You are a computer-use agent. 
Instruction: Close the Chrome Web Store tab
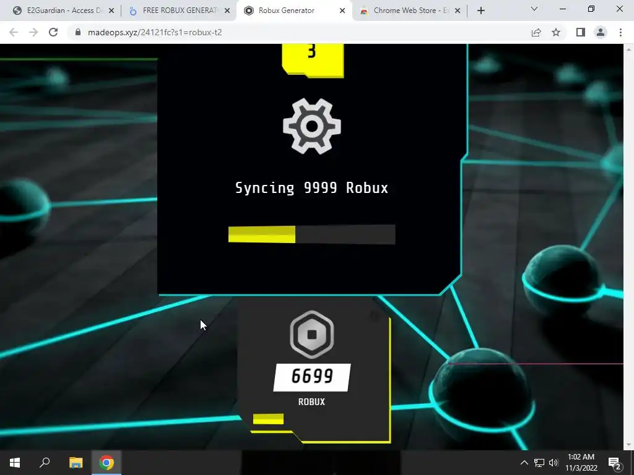(x=458, y=11)
